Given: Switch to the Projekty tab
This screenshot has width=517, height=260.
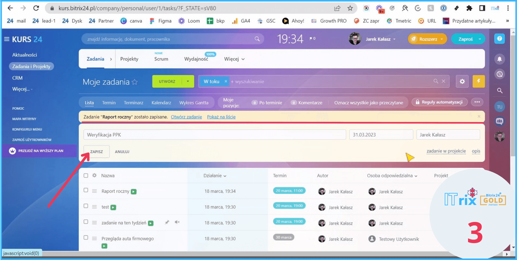Looking at the screenshot, I should tap(129, 59).
